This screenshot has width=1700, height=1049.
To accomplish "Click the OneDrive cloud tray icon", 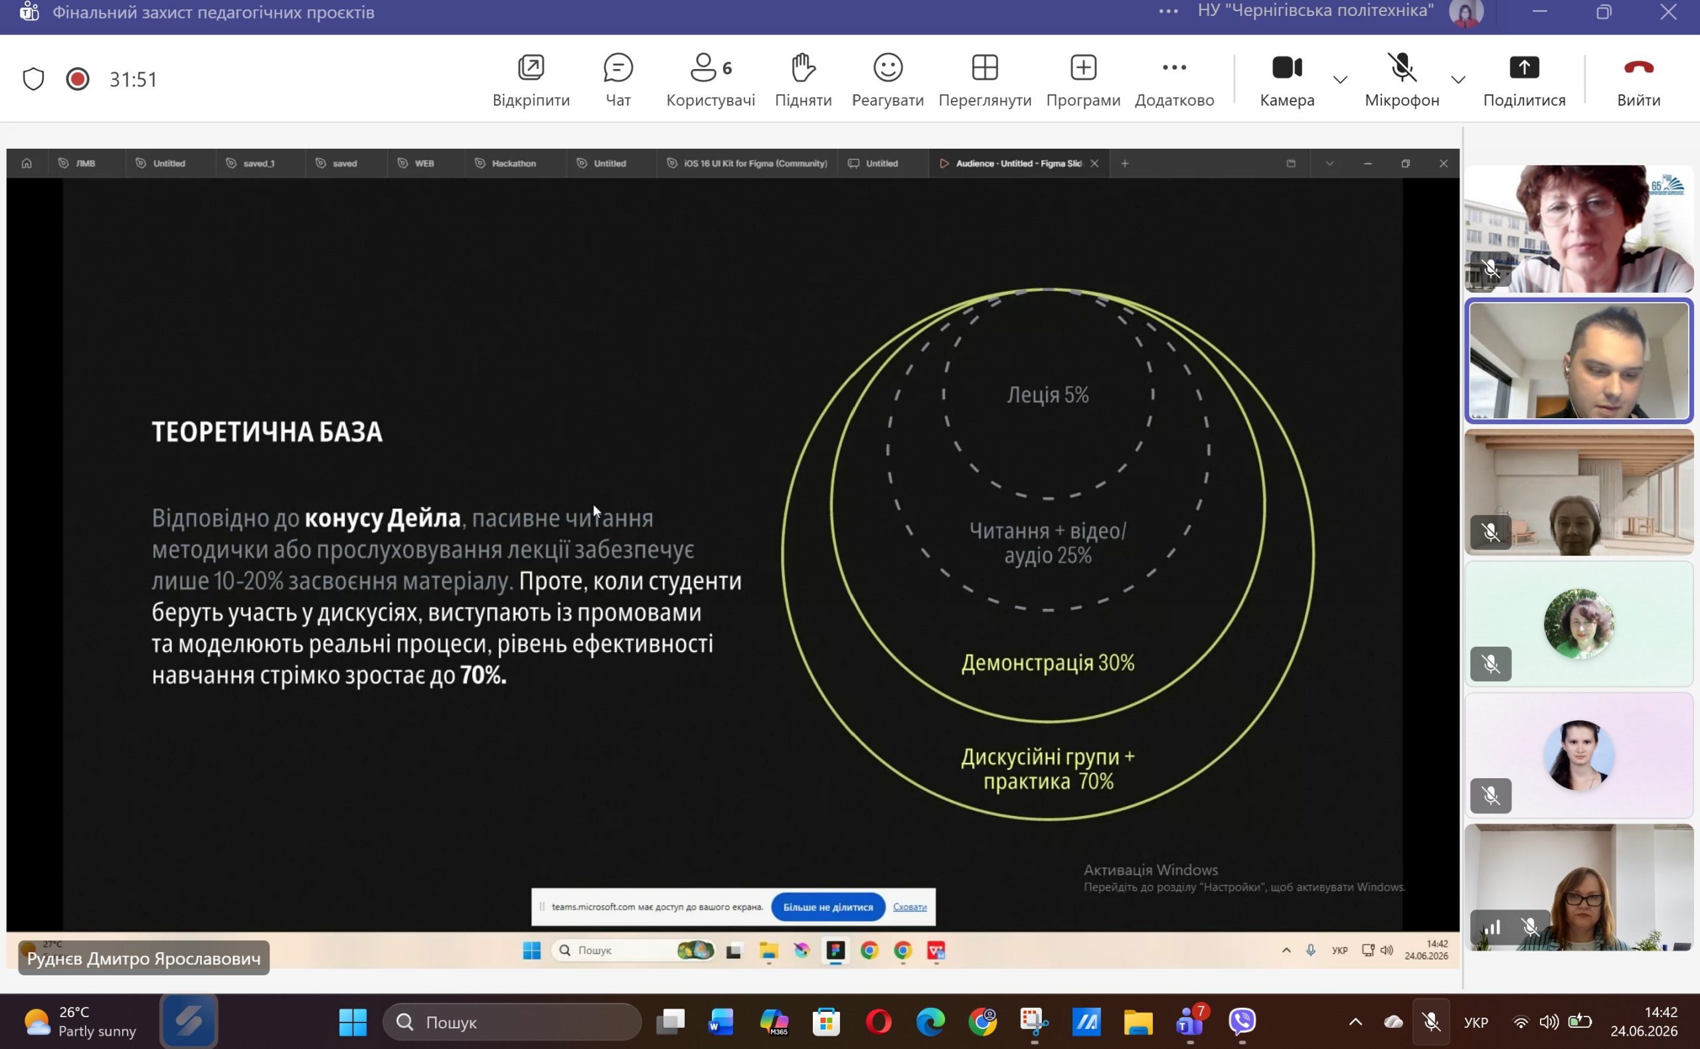I will pyautogui.click(x=1393, y=1022).
